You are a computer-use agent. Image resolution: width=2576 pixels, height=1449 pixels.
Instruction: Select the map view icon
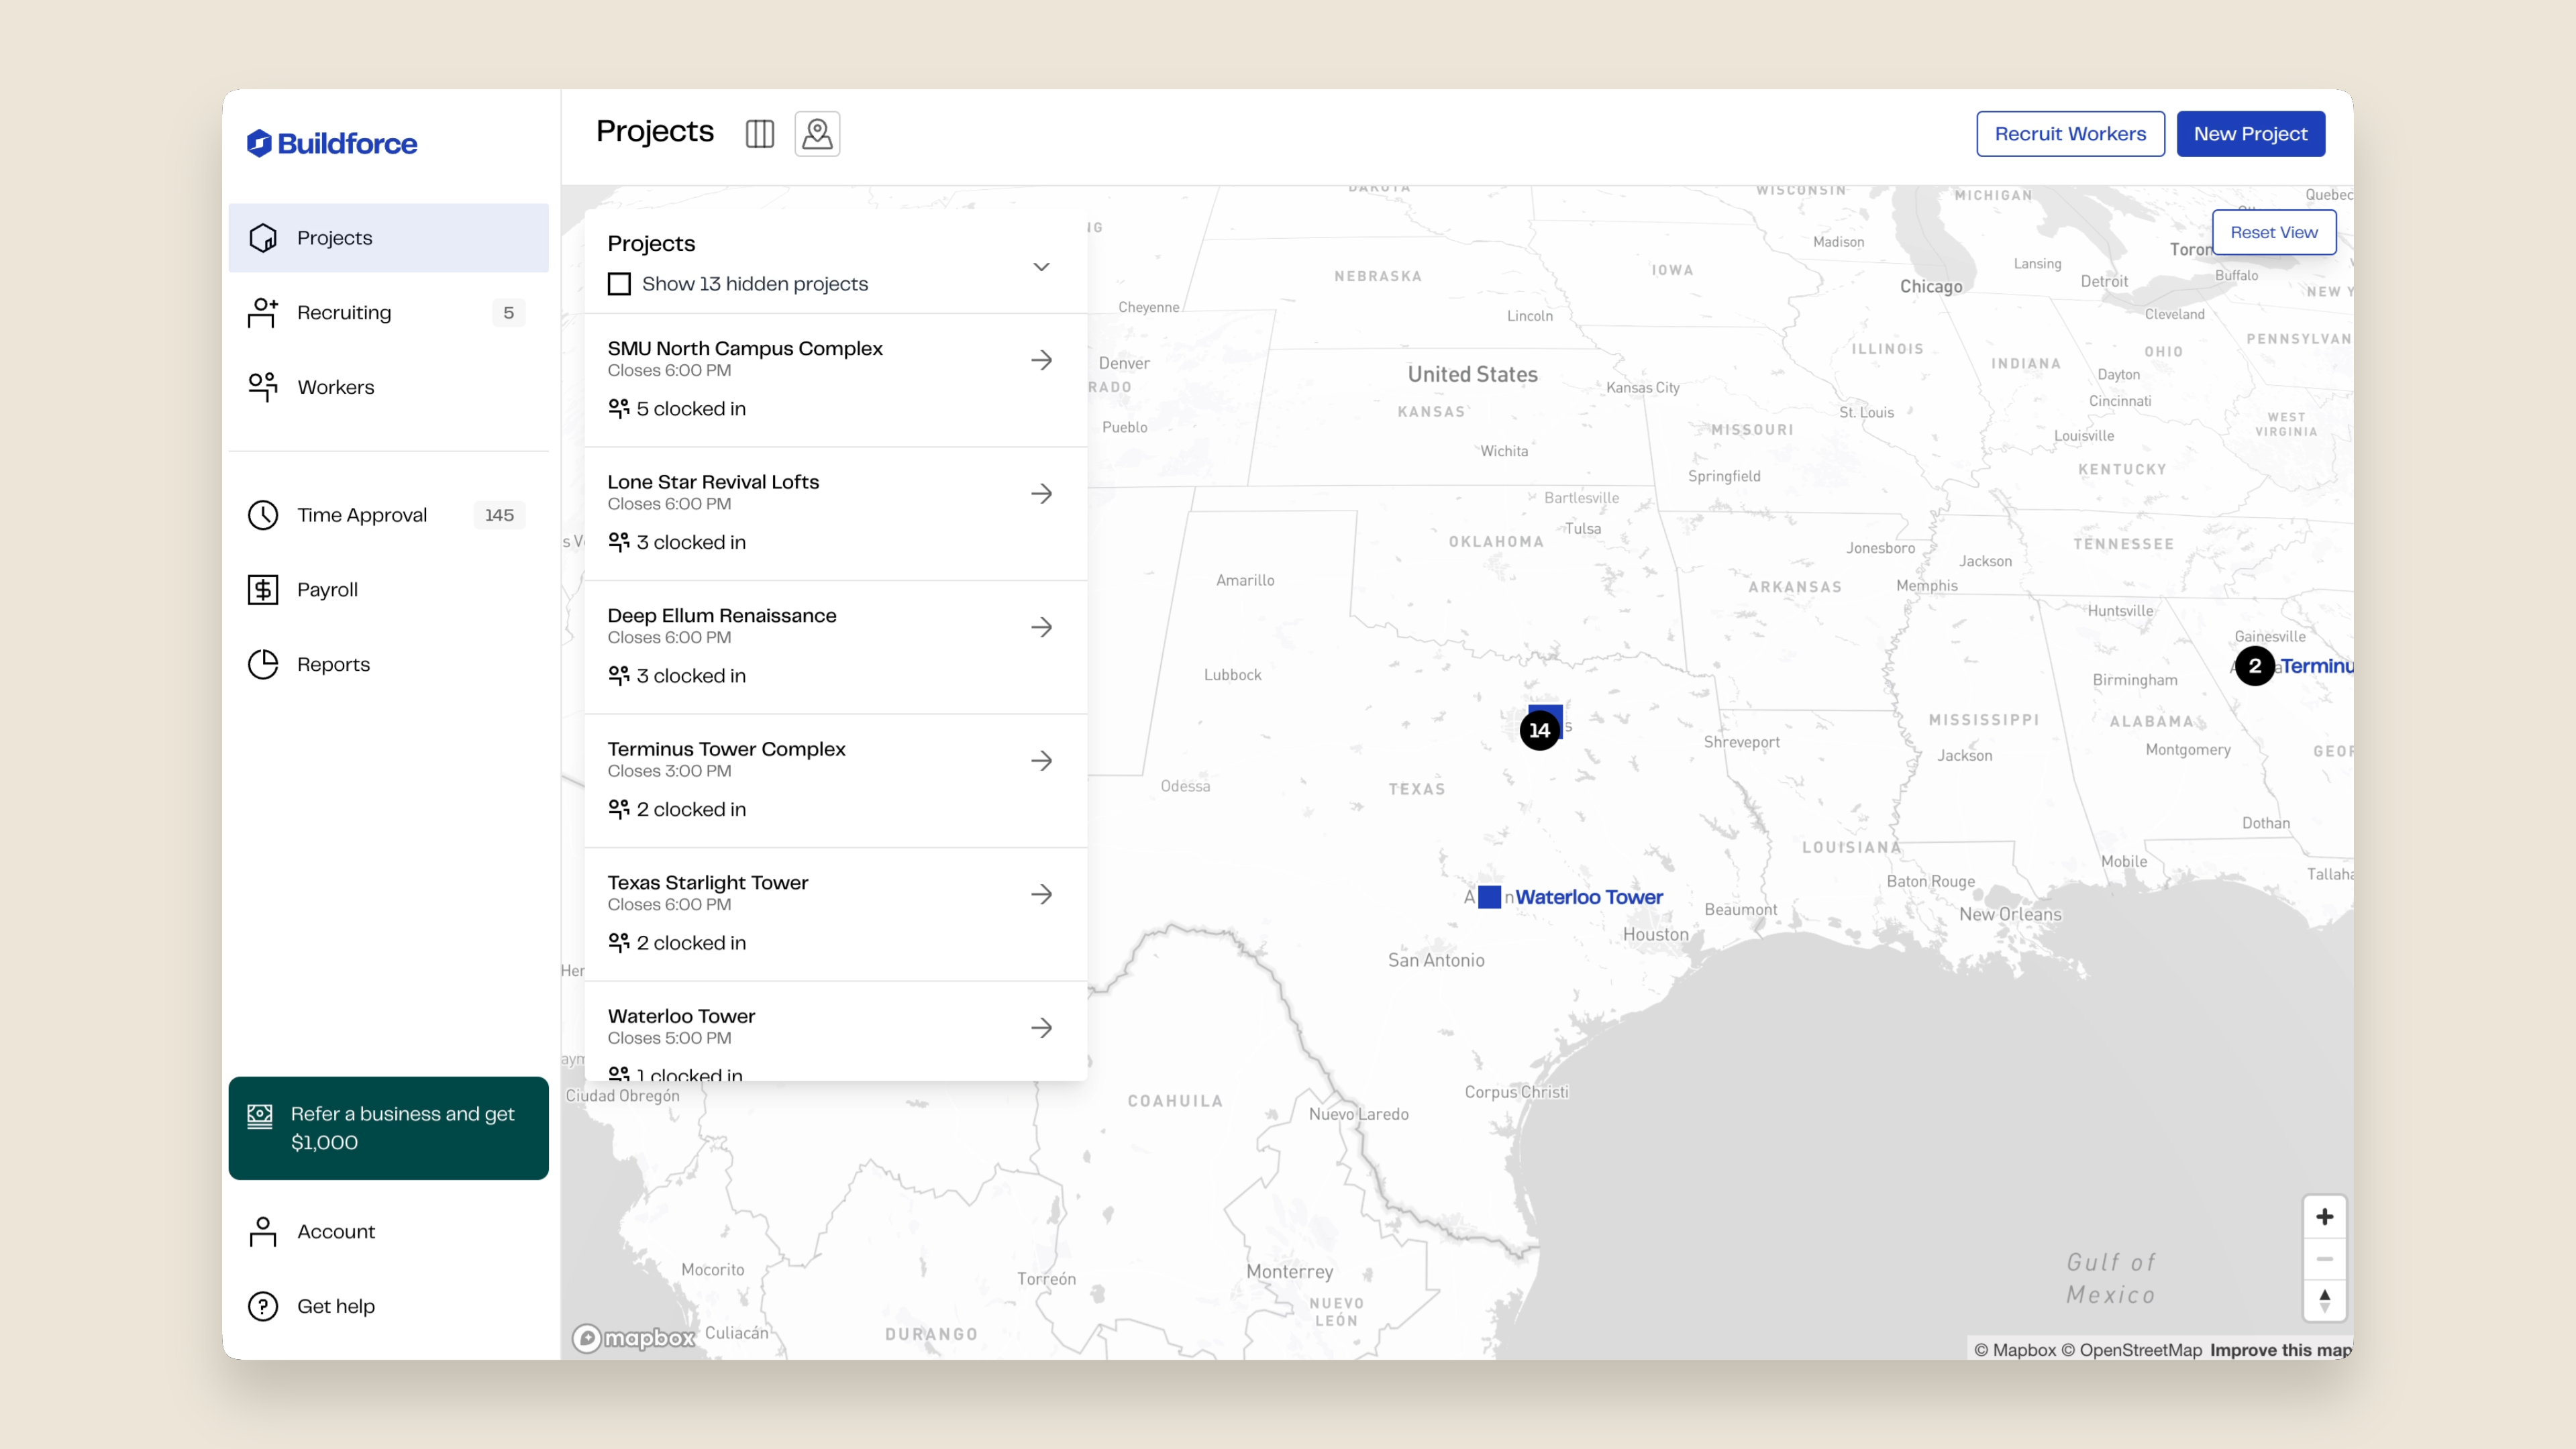point(817,133)
